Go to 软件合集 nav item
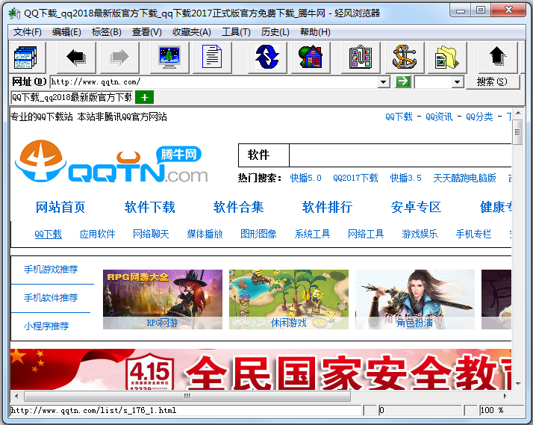This screenshot has height=425, width=533. tap(239, 207)
